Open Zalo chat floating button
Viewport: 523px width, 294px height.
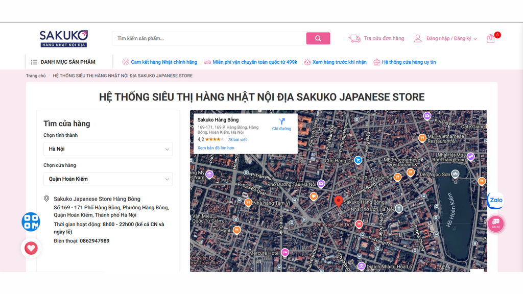point(495,200)
